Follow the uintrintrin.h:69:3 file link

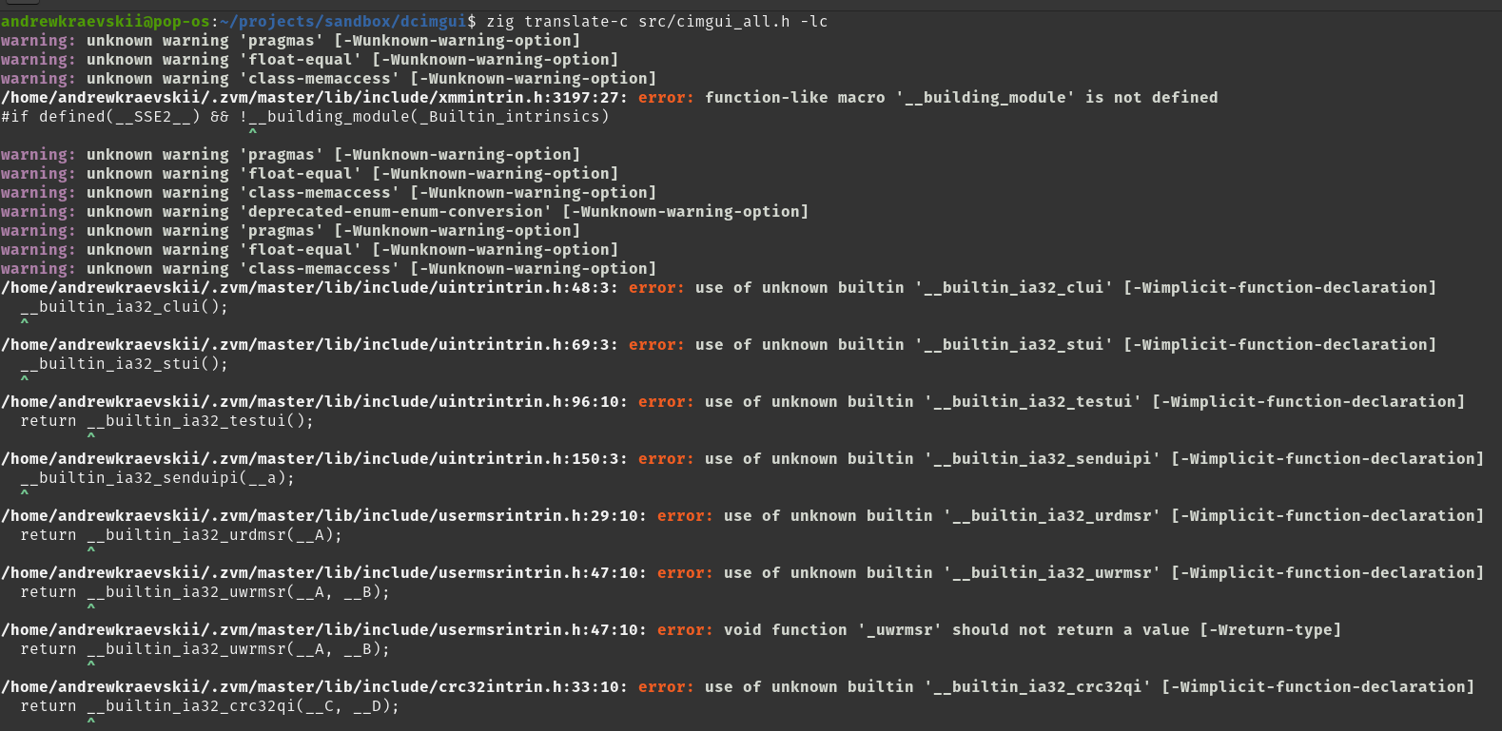[x=309, y=345]
